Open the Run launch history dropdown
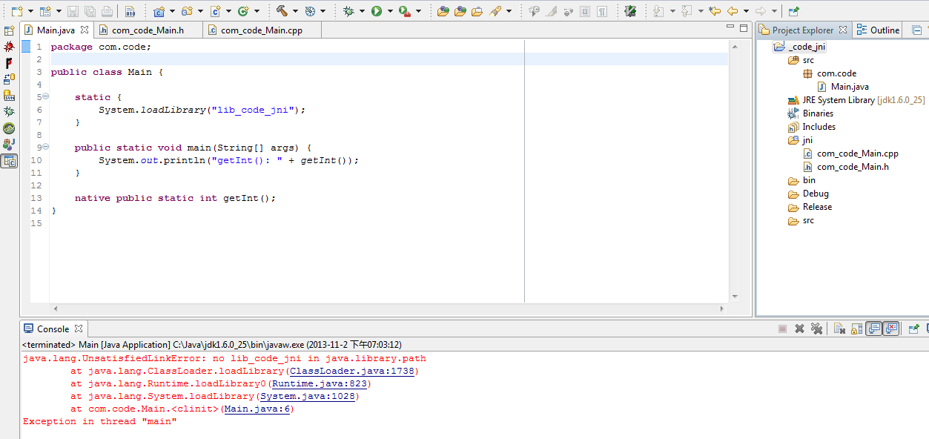The height and width of the screenshot is (439, 929). (x=389, y=11)
